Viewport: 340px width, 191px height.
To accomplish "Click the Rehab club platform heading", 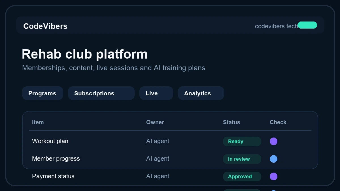I will pos(85,54).
